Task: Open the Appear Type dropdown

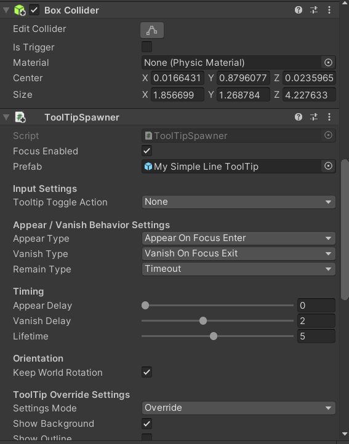Action: pos(238,238)
